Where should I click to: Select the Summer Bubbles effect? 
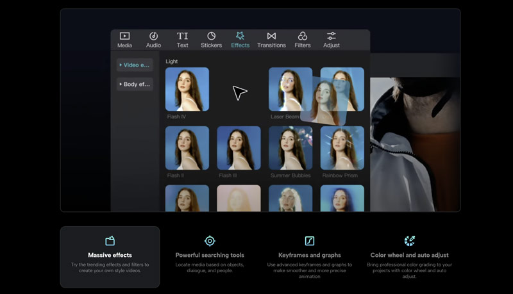(x=290, y=147)
